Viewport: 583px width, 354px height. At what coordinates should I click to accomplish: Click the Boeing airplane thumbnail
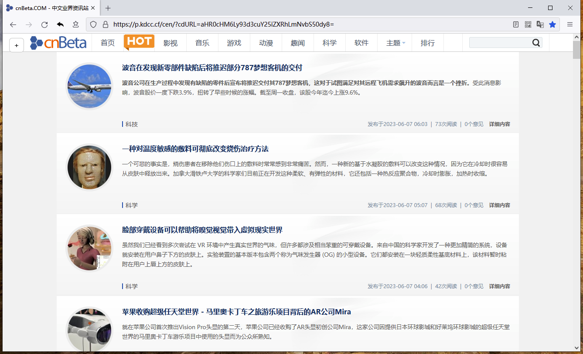[x=89, y=86]
